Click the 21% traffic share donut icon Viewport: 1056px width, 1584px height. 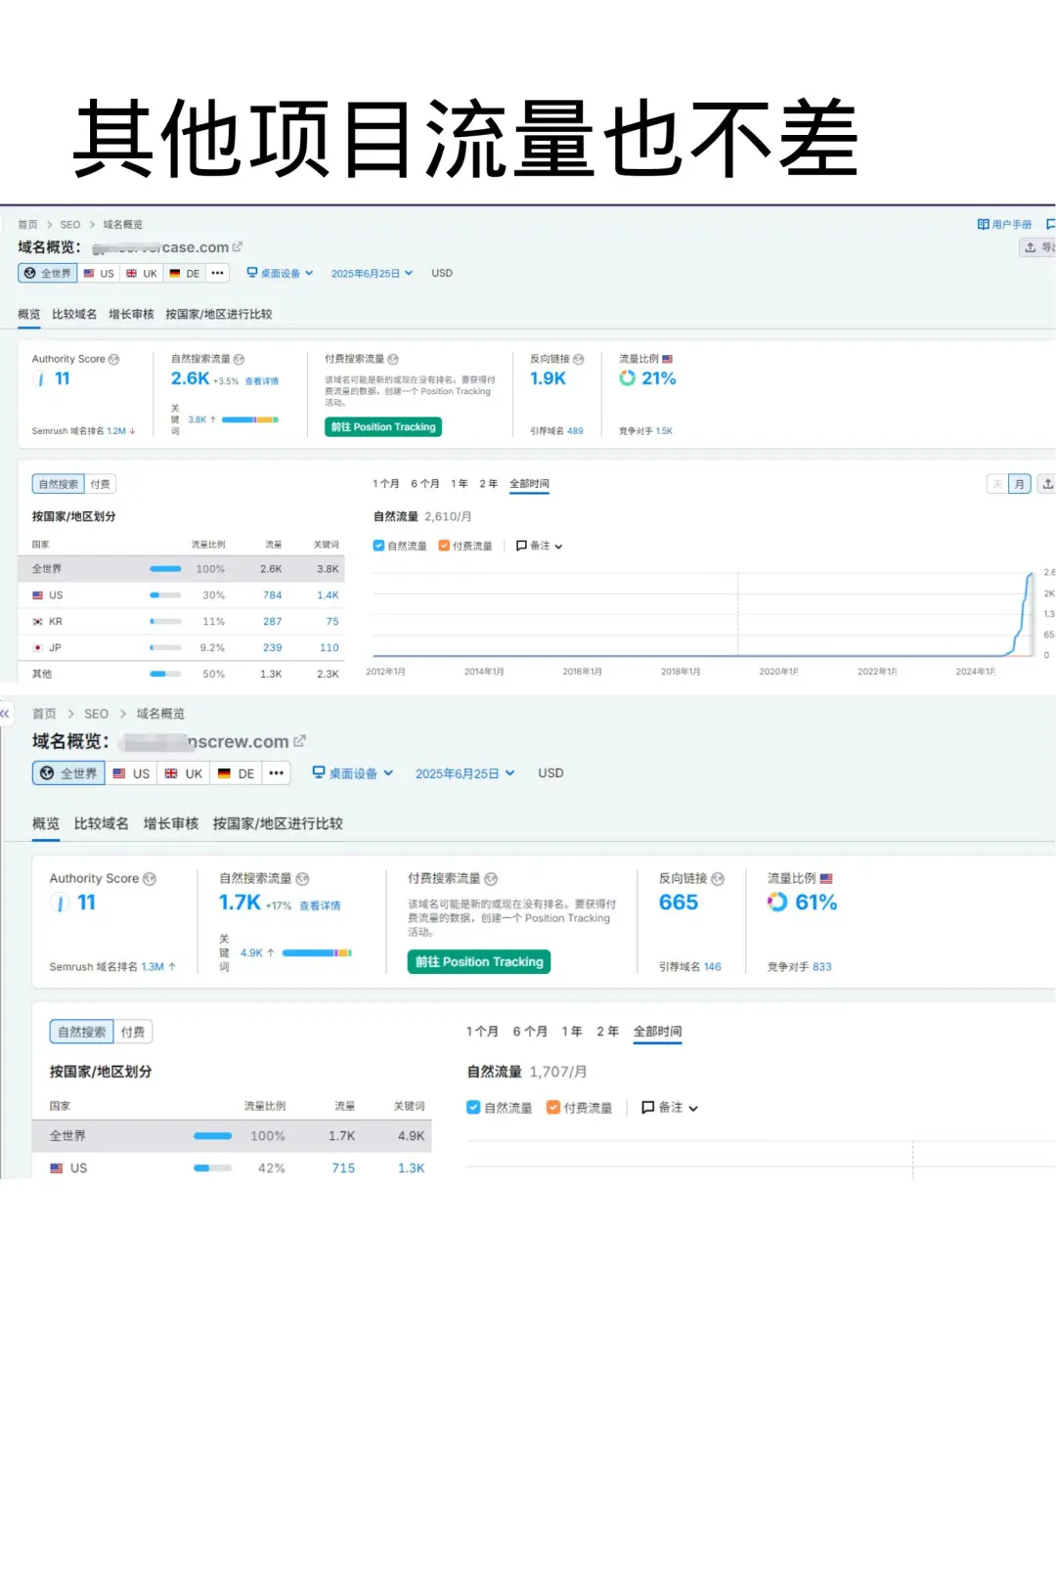(x=627, y=377)
